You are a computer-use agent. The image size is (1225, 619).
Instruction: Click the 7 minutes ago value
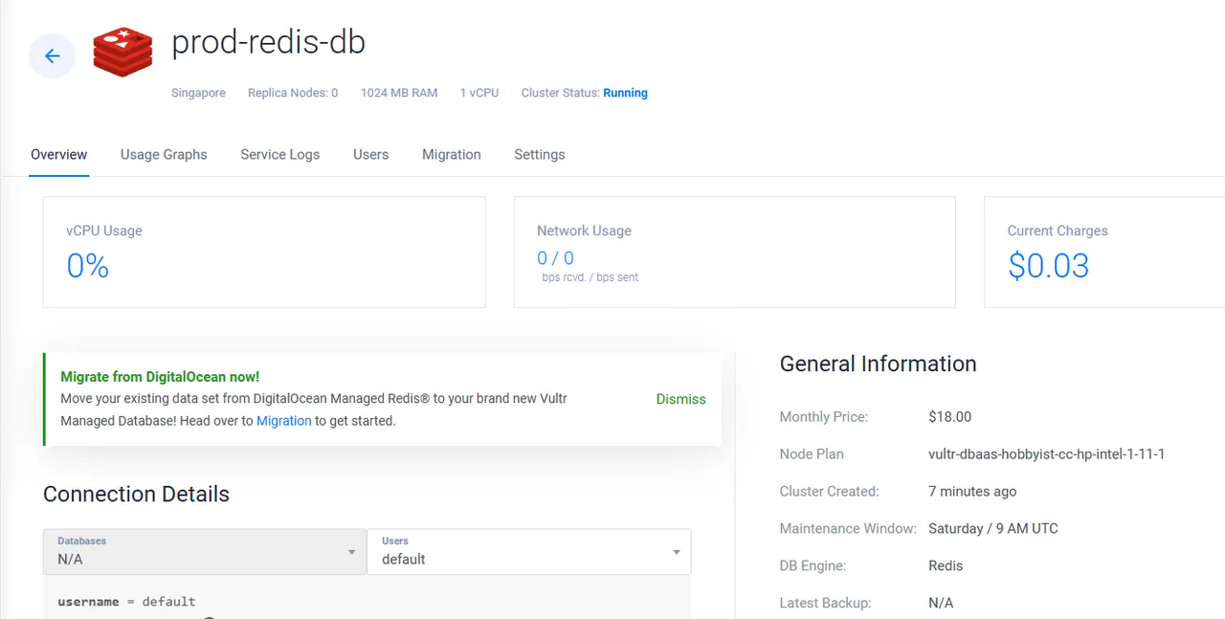click(x=972, y=492)
